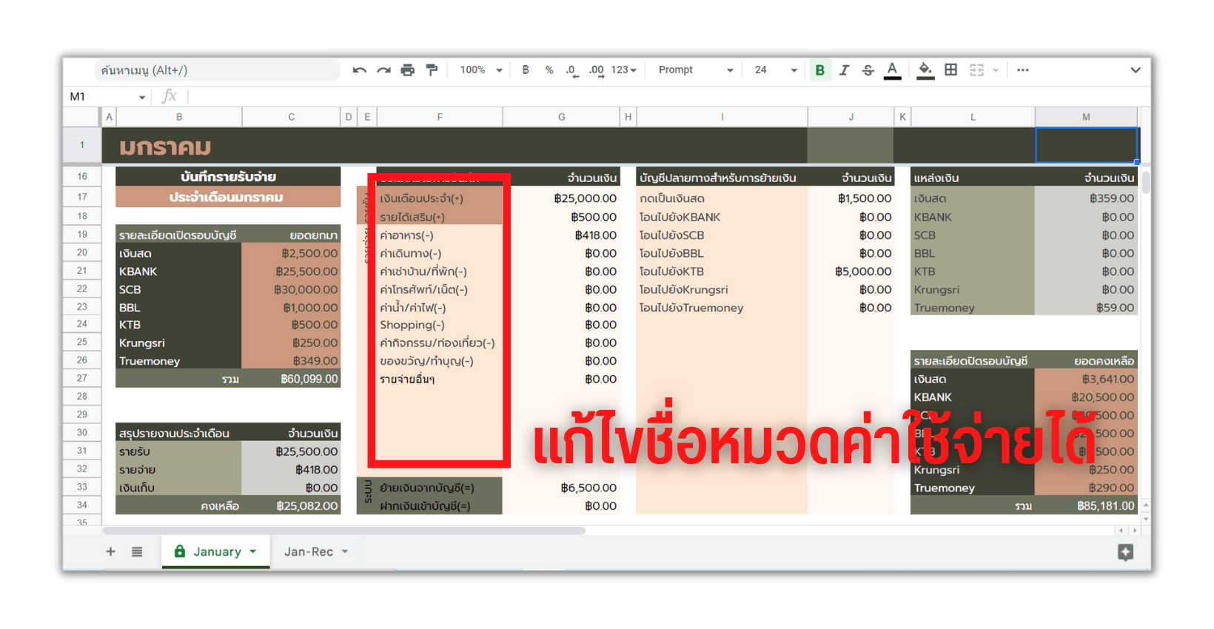Add a new sheet with plus icon
Screen dimensions: 1214x629
click(110, 552)
